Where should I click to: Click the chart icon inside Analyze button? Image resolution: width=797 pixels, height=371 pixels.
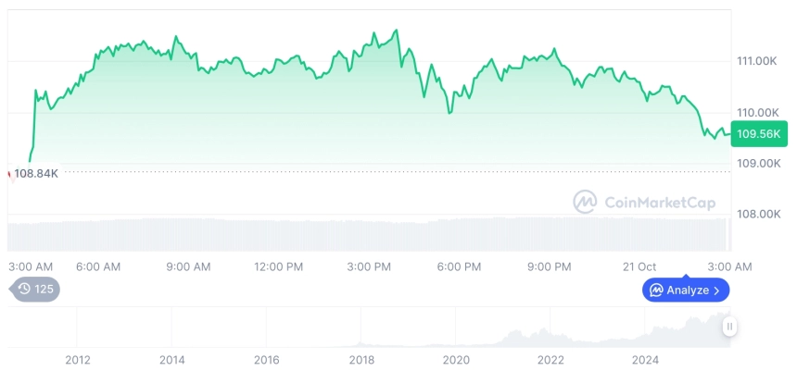tap(656, 290)
